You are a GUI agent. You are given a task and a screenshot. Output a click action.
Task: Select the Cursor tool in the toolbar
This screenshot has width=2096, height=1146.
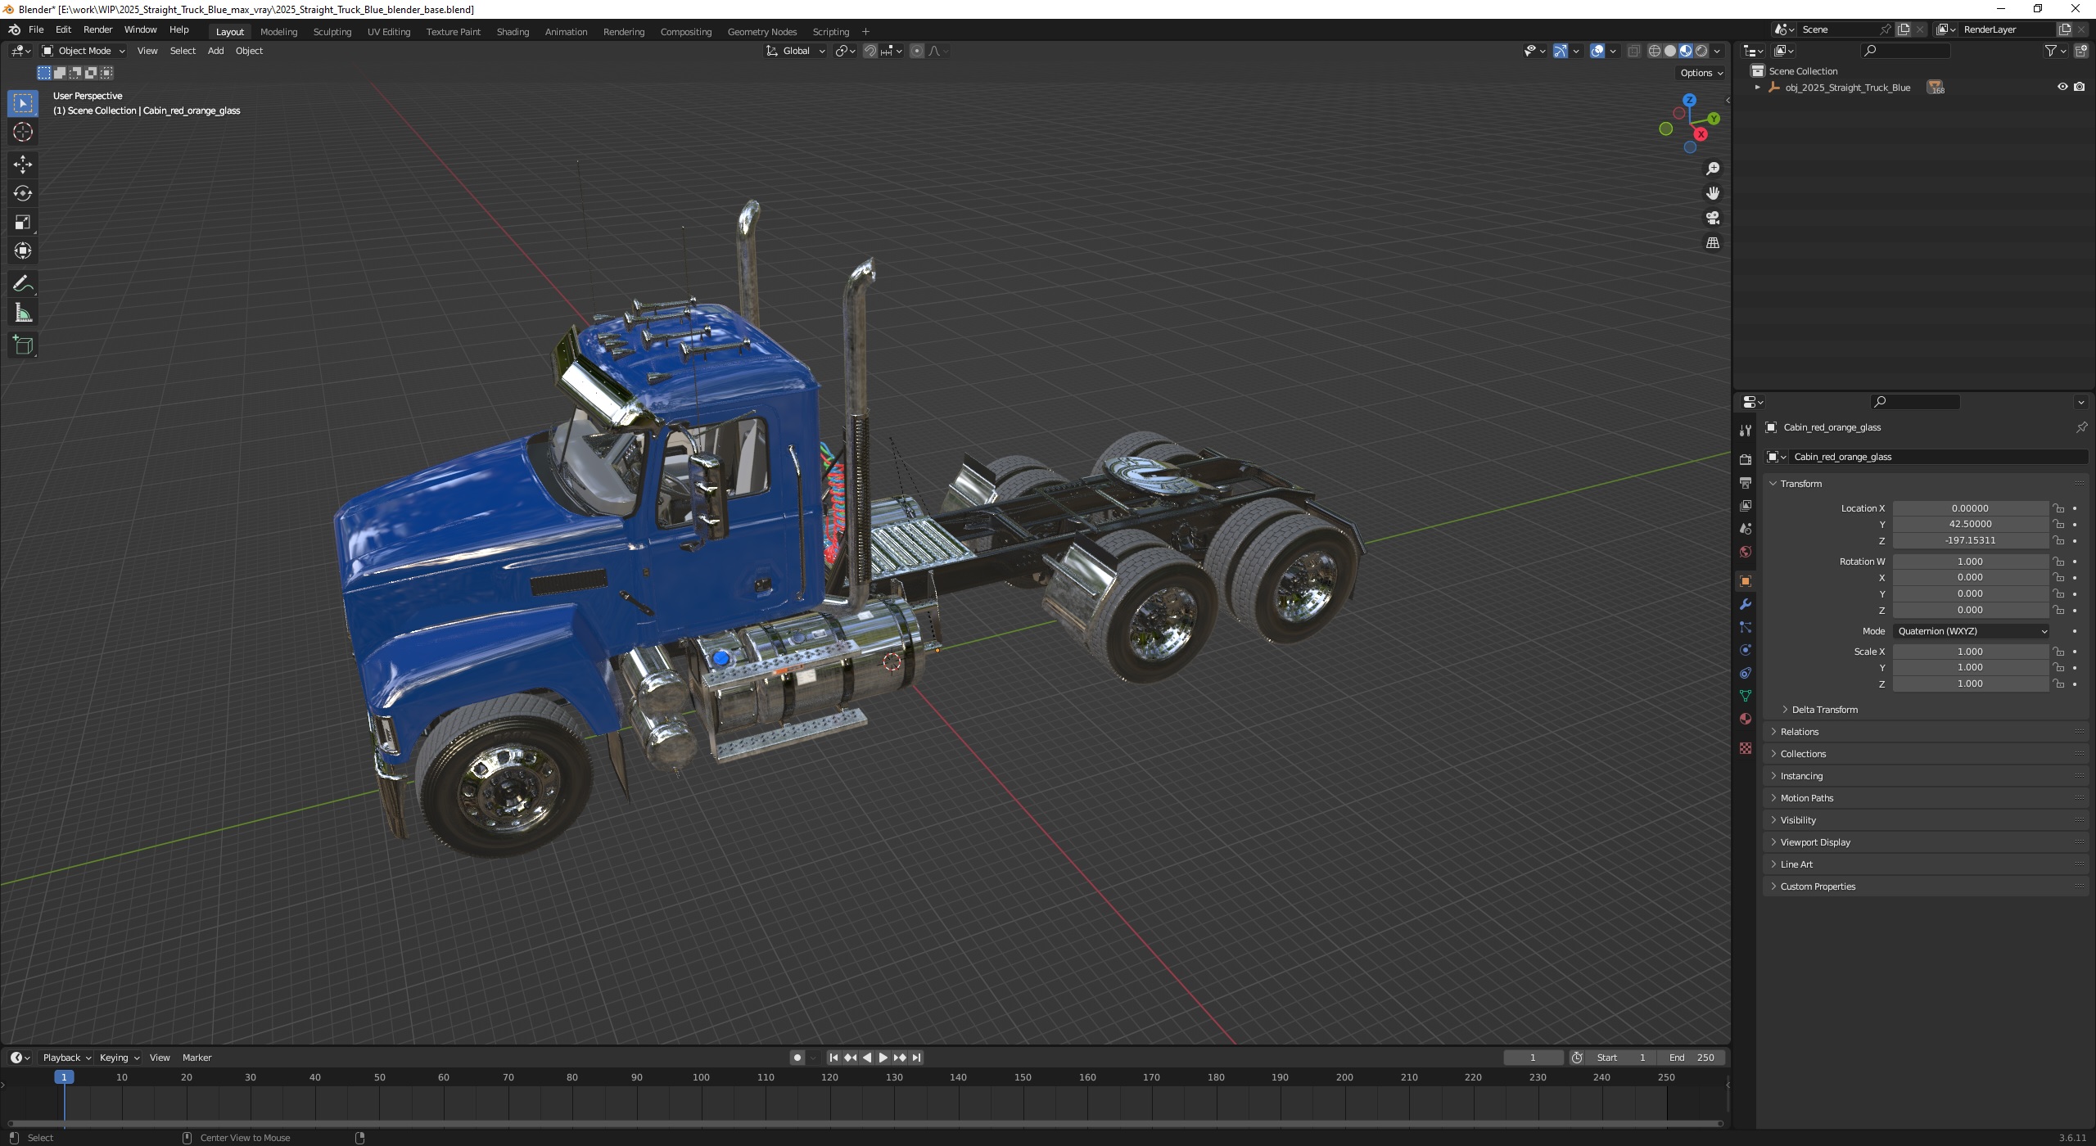coord(23,132)
